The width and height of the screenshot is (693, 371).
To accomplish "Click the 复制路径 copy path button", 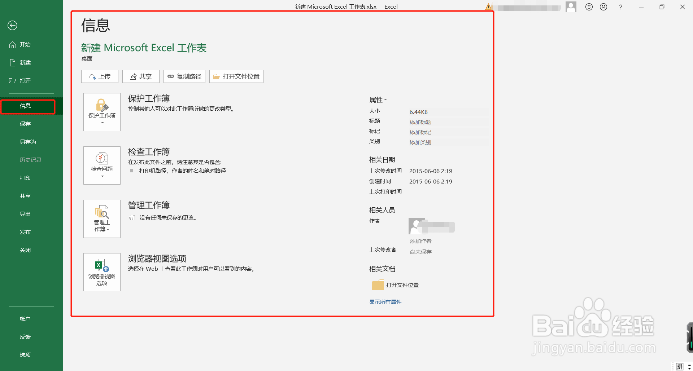I will point(184,76).
